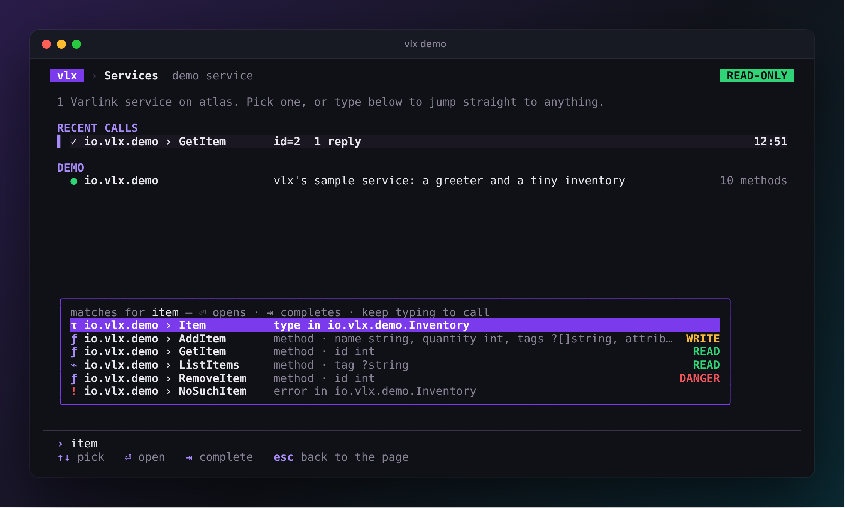The image size is (845, 508).
Task: Click the RECENT CALLS section heading
Action: pyautogui.click(x=97, y=128)
